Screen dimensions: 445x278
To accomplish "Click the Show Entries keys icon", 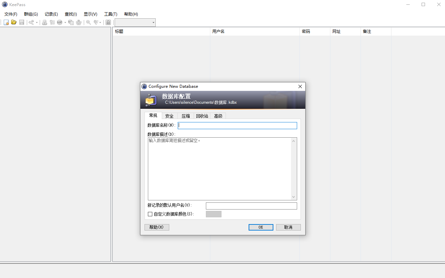I will coord(96,22).
